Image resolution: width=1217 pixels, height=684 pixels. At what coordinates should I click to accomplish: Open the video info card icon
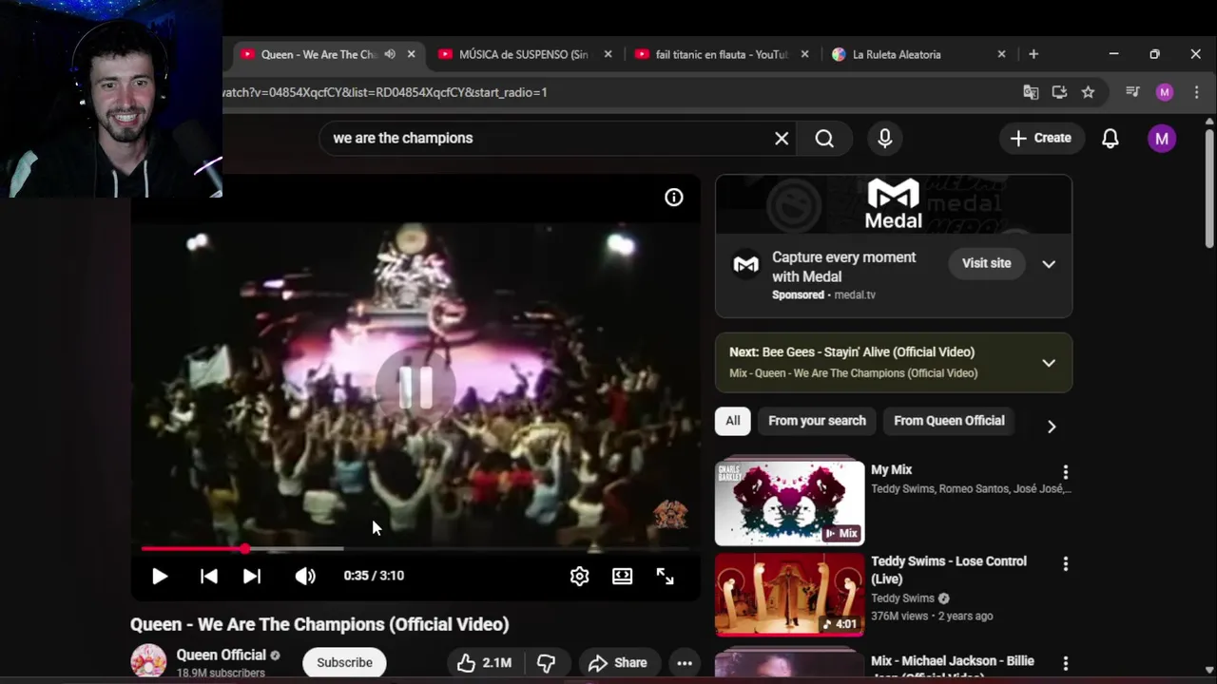674,198
